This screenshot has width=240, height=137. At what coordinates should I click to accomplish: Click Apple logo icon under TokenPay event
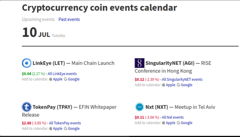(x=51, y=128)
